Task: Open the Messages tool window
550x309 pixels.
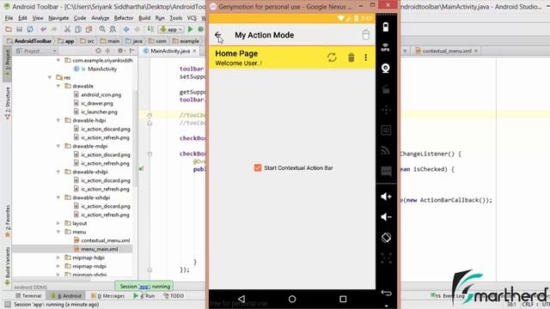Action: click(107, 296)
